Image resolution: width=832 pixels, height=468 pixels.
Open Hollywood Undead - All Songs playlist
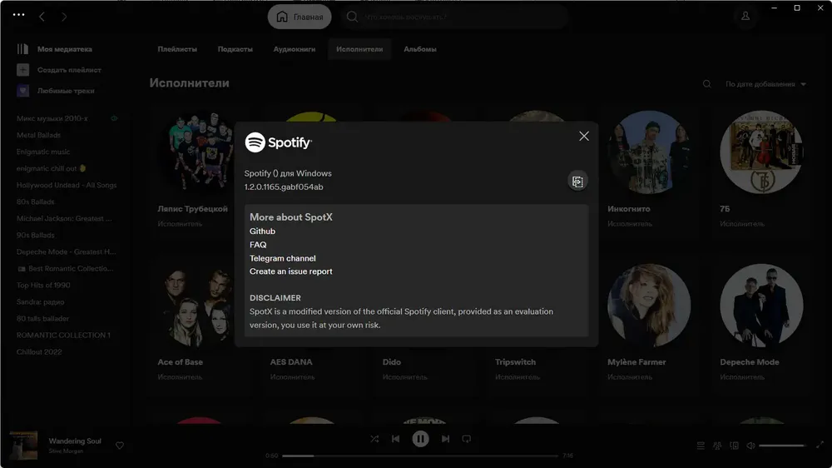(67, 185)
